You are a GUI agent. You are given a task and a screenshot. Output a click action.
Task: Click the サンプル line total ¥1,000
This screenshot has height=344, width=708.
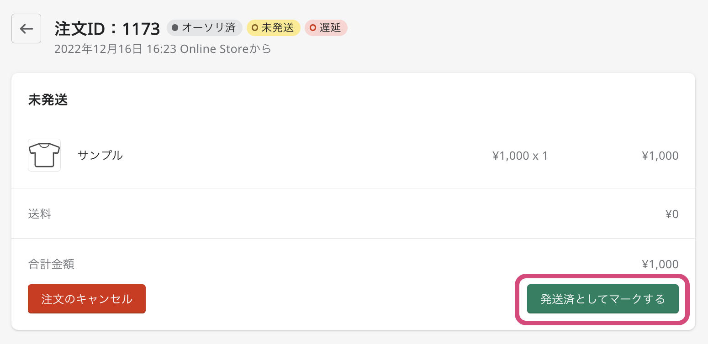(660, 156)
